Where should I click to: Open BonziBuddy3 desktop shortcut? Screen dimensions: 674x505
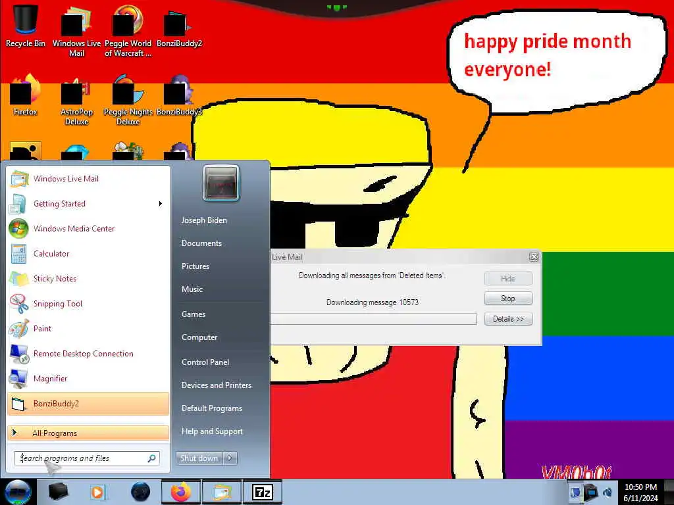coord(179,95)
